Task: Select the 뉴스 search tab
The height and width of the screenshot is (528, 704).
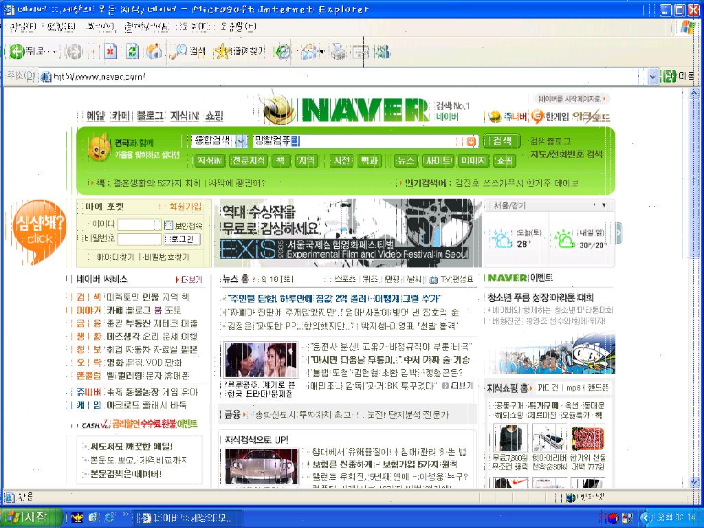Action: click(x=406, y=161)
